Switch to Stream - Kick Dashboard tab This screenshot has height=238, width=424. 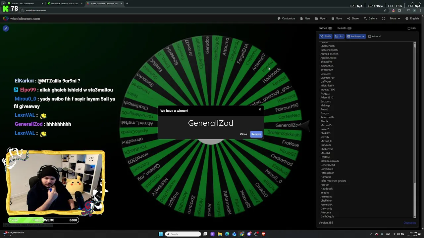pyautogui.click(x=25, y=3)
